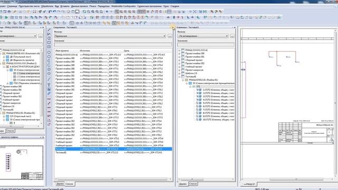Click the Insert hyperlink tool icon
This screenshot has width=338, height=190.
point(49,93)
